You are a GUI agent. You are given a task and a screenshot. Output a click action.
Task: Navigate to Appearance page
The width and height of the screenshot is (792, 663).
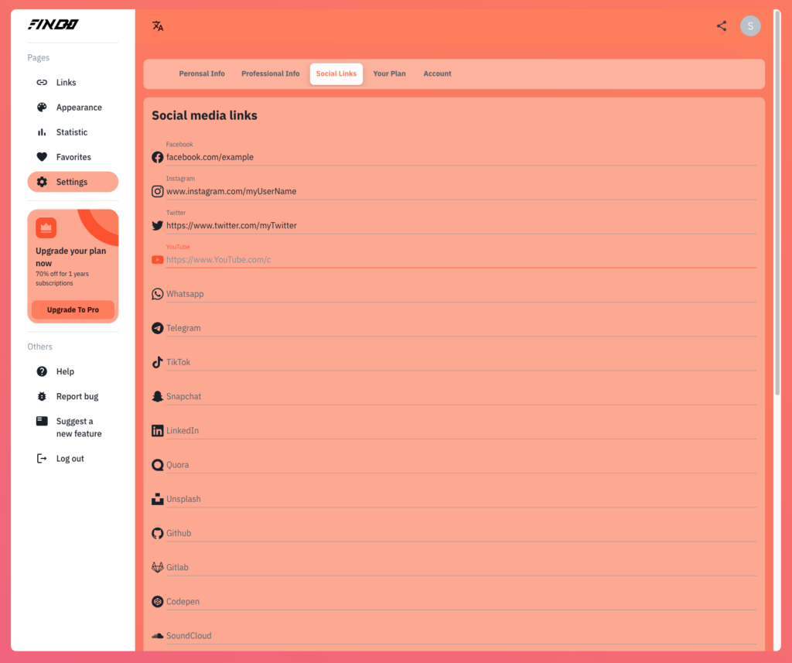pos(73,107)
